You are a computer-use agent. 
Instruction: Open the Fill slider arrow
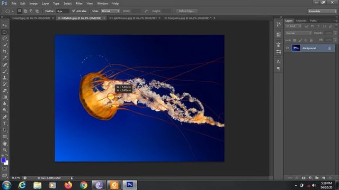pos(335,40)
